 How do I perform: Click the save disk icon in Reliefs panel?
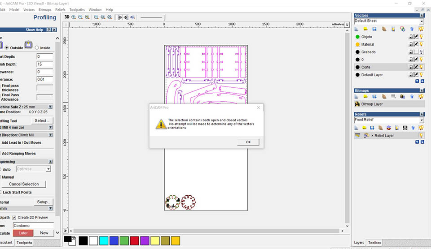pyautogui.click(x=372, y=128)
